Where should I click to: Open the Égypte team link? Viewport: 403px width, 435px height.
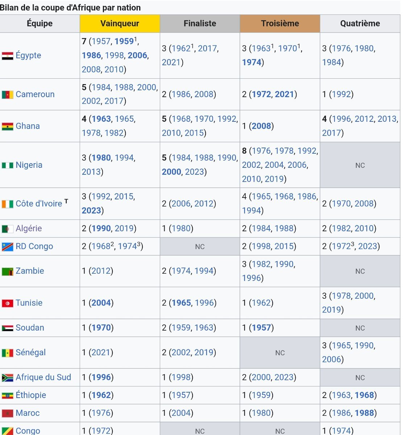click(28, 55)
